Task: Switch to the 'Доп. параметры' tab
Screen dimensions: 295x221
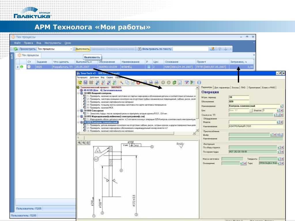Action: pyautogui.click(x=222, y=87)
